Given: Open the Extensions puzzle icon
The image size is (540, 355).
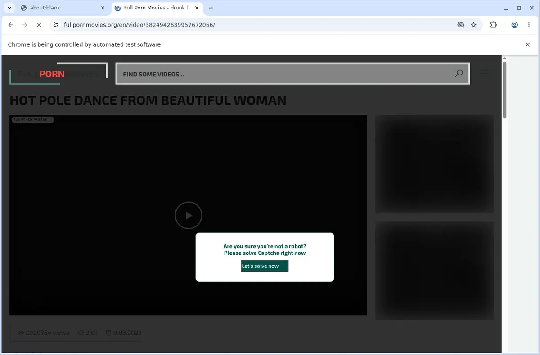Looking at the screenshot, I should coord(494,25).
